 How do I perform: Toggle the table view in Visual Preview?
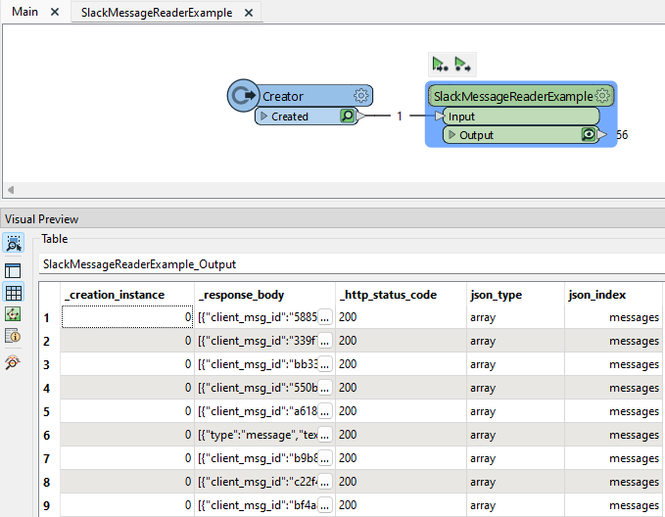(x=14, y=293)
